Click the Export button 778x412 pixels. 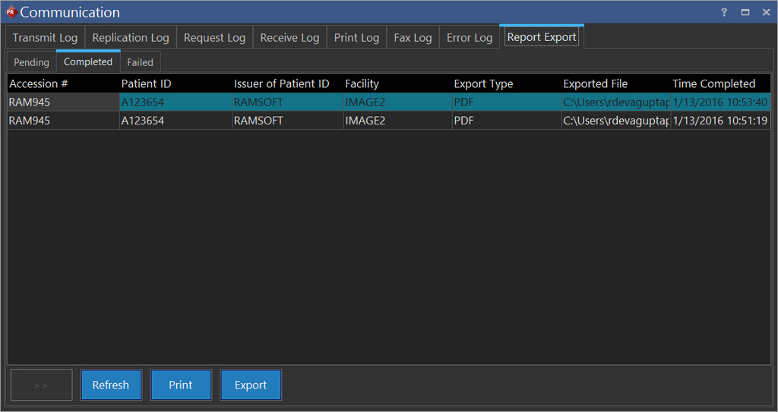[251, 385]
